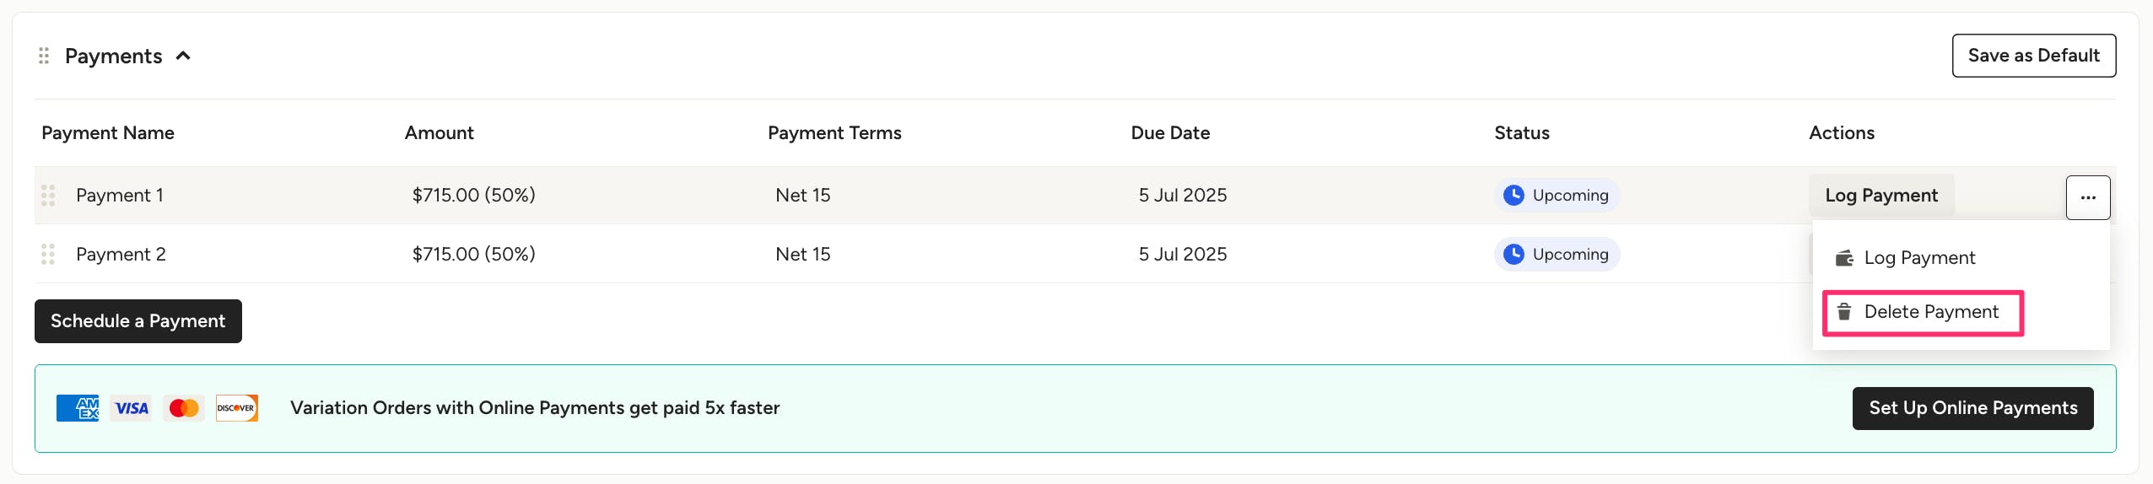Click the American Express card icon
The width and height of the screenshot is (2153, 484).
coord(78,408)
